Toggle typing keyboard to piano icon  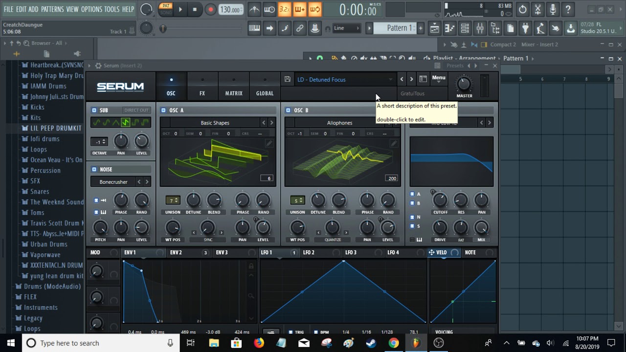coord(254,28)
